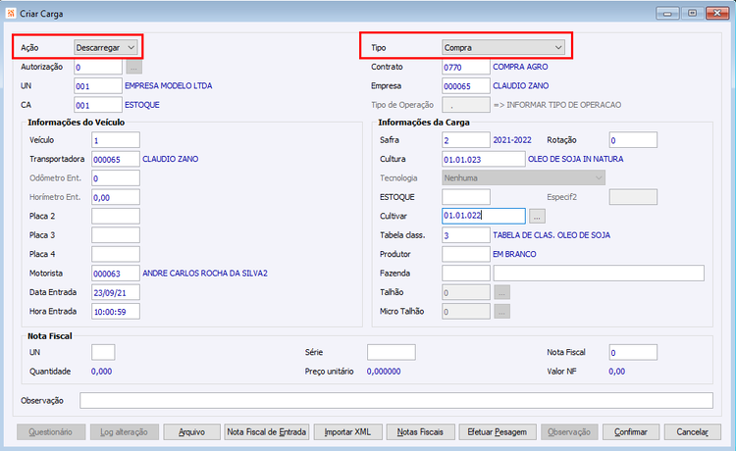Click the Confirmar button
This screenshot has height=451, width=736.
[631, 431]
